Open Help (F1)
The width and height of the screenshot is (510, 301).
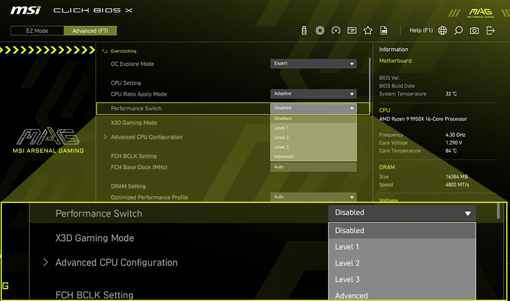tap(421, 31)
